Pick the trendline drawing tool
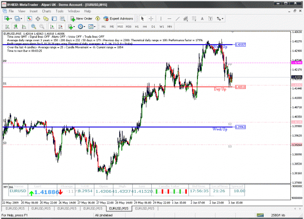 [178, 18]
